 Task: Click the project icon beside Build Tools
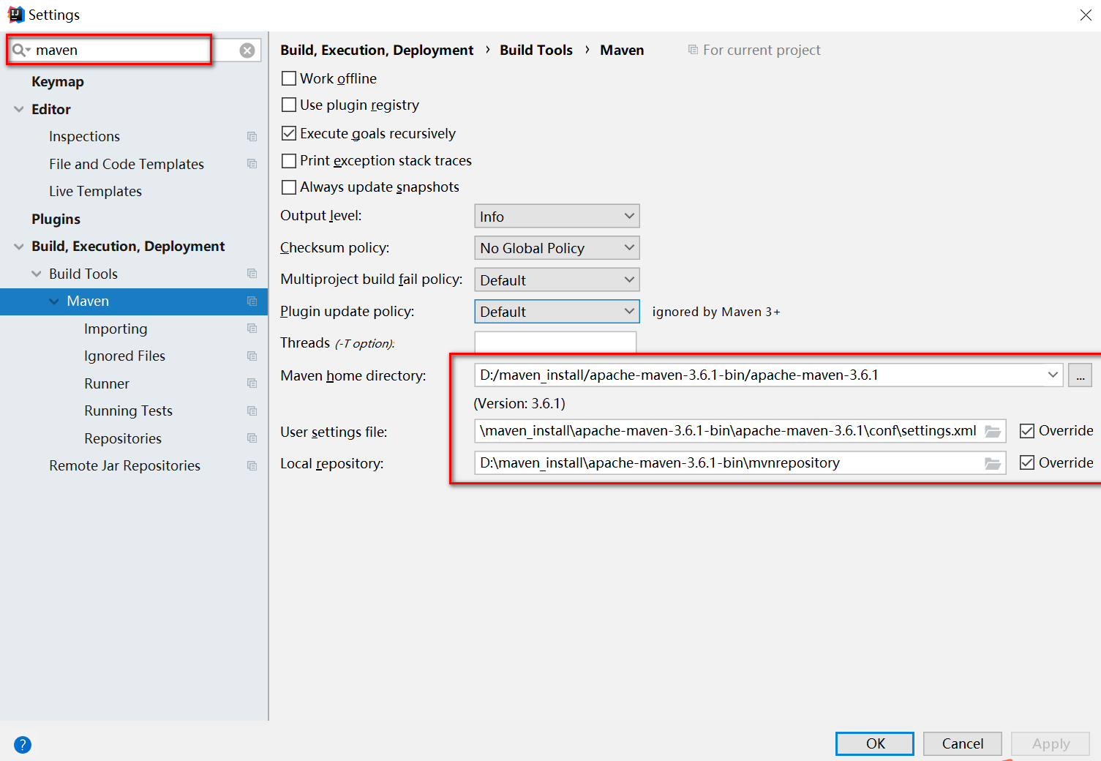point(252,274)
